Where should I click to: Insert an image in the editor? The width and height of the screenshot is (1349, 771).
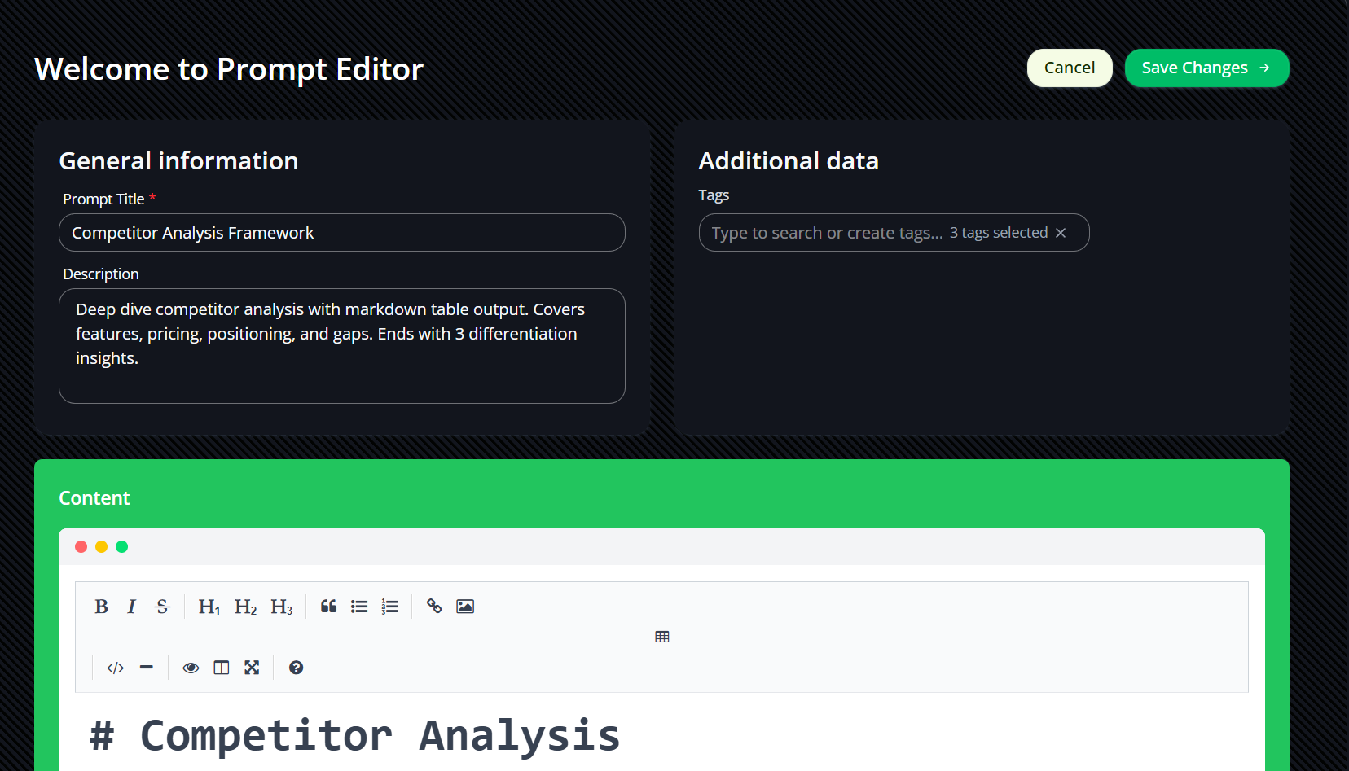coord(465,607)
